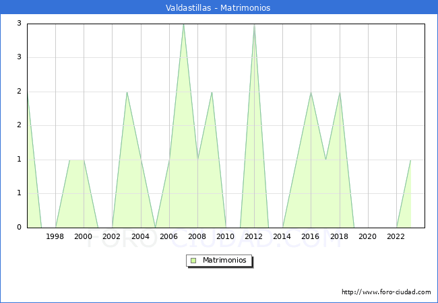Click the 2023 final data point

coord(410,160)
